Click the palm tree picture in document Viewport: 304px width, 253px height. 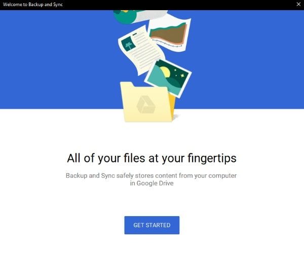coord(128,44)
